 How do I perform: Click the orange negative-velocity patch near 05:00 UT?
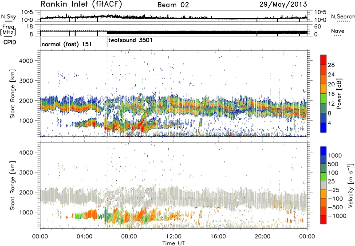(x=91, y=214)
